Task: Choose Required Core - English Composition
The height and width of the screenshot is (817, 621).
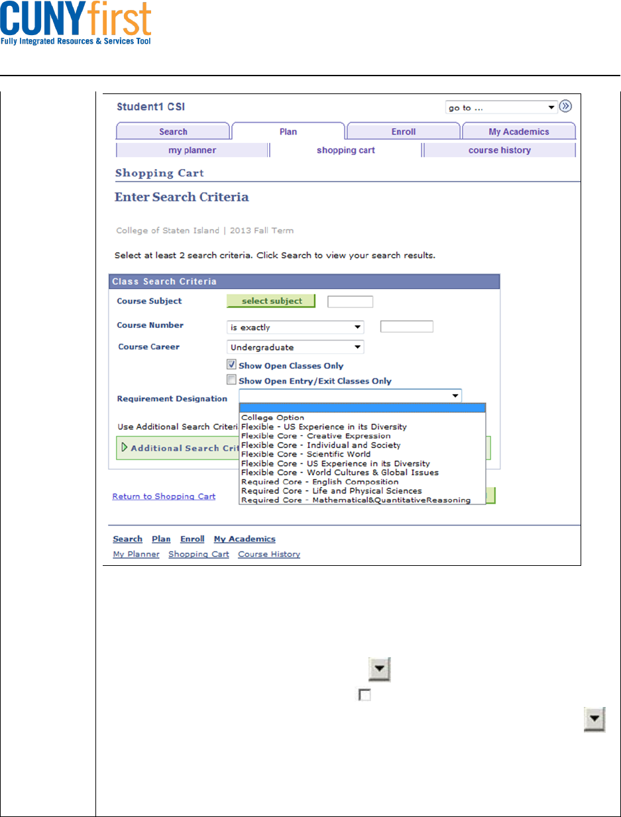Action: (363, 482)
